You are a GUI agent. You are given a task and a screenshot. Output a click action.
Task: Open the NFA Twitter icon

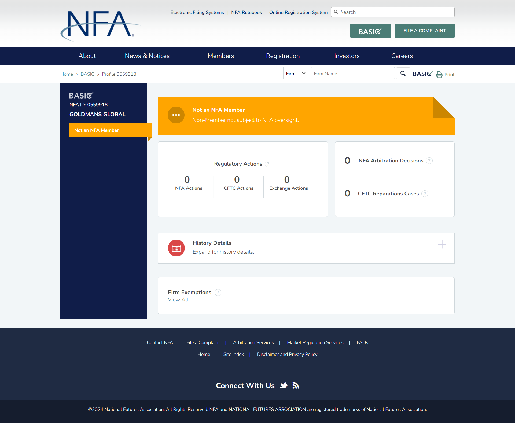tap(284, 386)
